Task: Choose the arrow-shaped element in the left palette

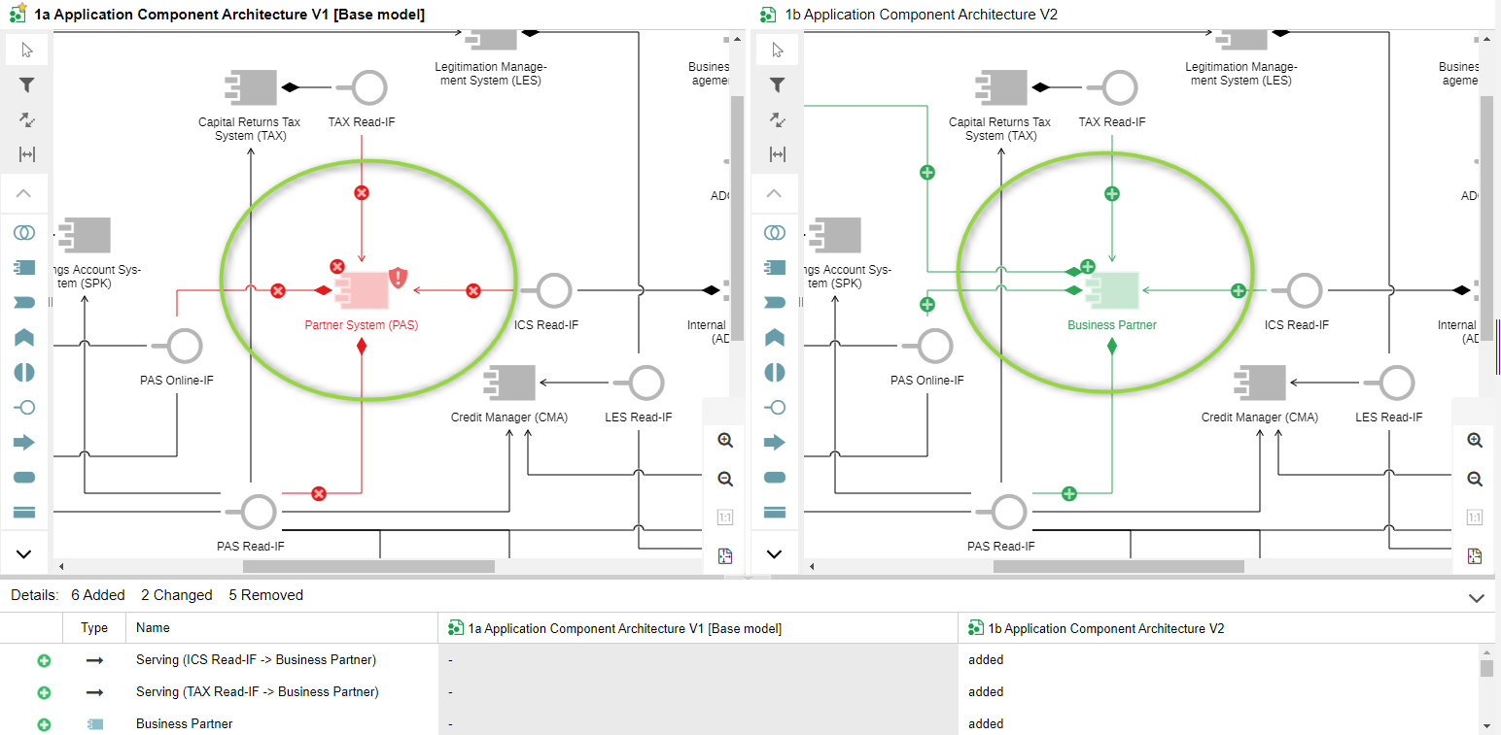Action: click(x=25, y=443)
